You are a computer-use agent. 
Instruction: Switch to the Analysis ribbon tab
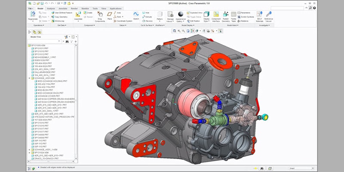pyautogui.click(x=51, y=8)
